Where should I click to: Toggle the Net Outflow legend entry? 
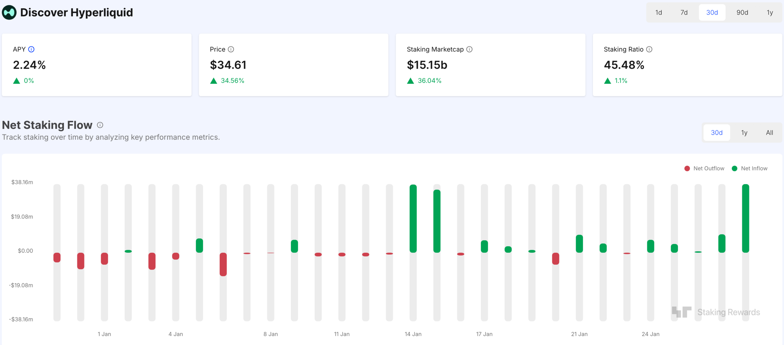click(x=705, y=168)
